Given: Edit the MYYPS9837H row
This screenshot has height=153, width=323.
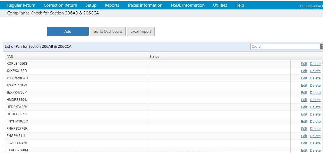Looking at the screenshot, I should pos(304,78).
